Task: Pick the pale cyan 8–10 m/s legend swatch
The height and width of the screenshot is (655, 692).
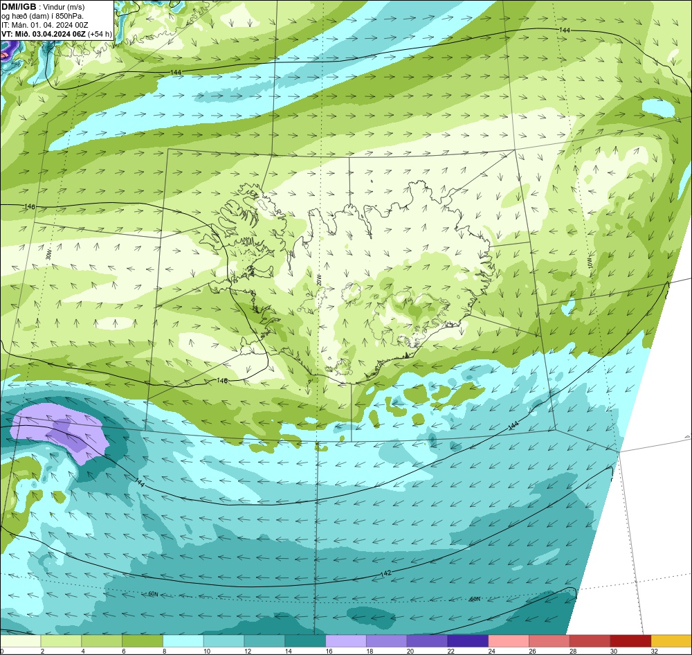Action: (183, 641)
